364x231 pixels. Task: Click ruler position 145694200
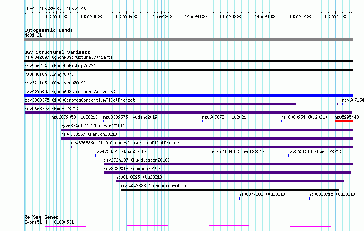(x=231, y=16)
